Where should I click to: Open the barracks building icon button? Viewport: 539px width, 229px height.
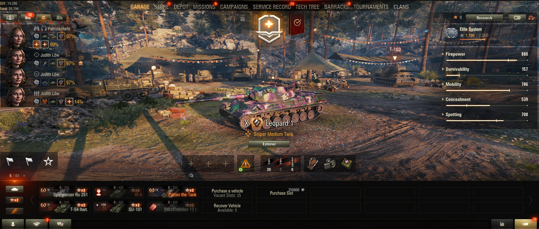point(44,17)
